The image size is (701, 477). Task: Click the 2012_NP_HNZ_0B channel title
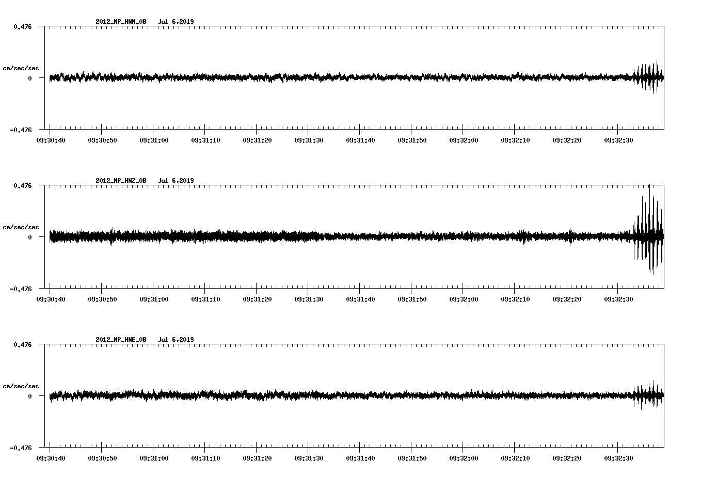pyautogui.click(x=121, y=181)
